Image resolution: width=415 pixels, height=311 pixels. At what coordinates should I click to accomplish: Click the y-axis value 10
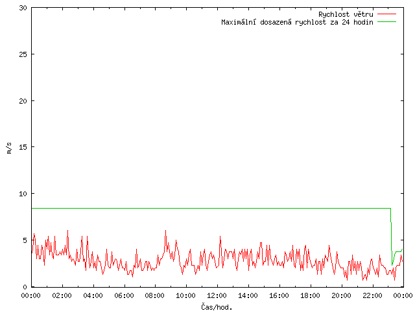tap(23, 194)
